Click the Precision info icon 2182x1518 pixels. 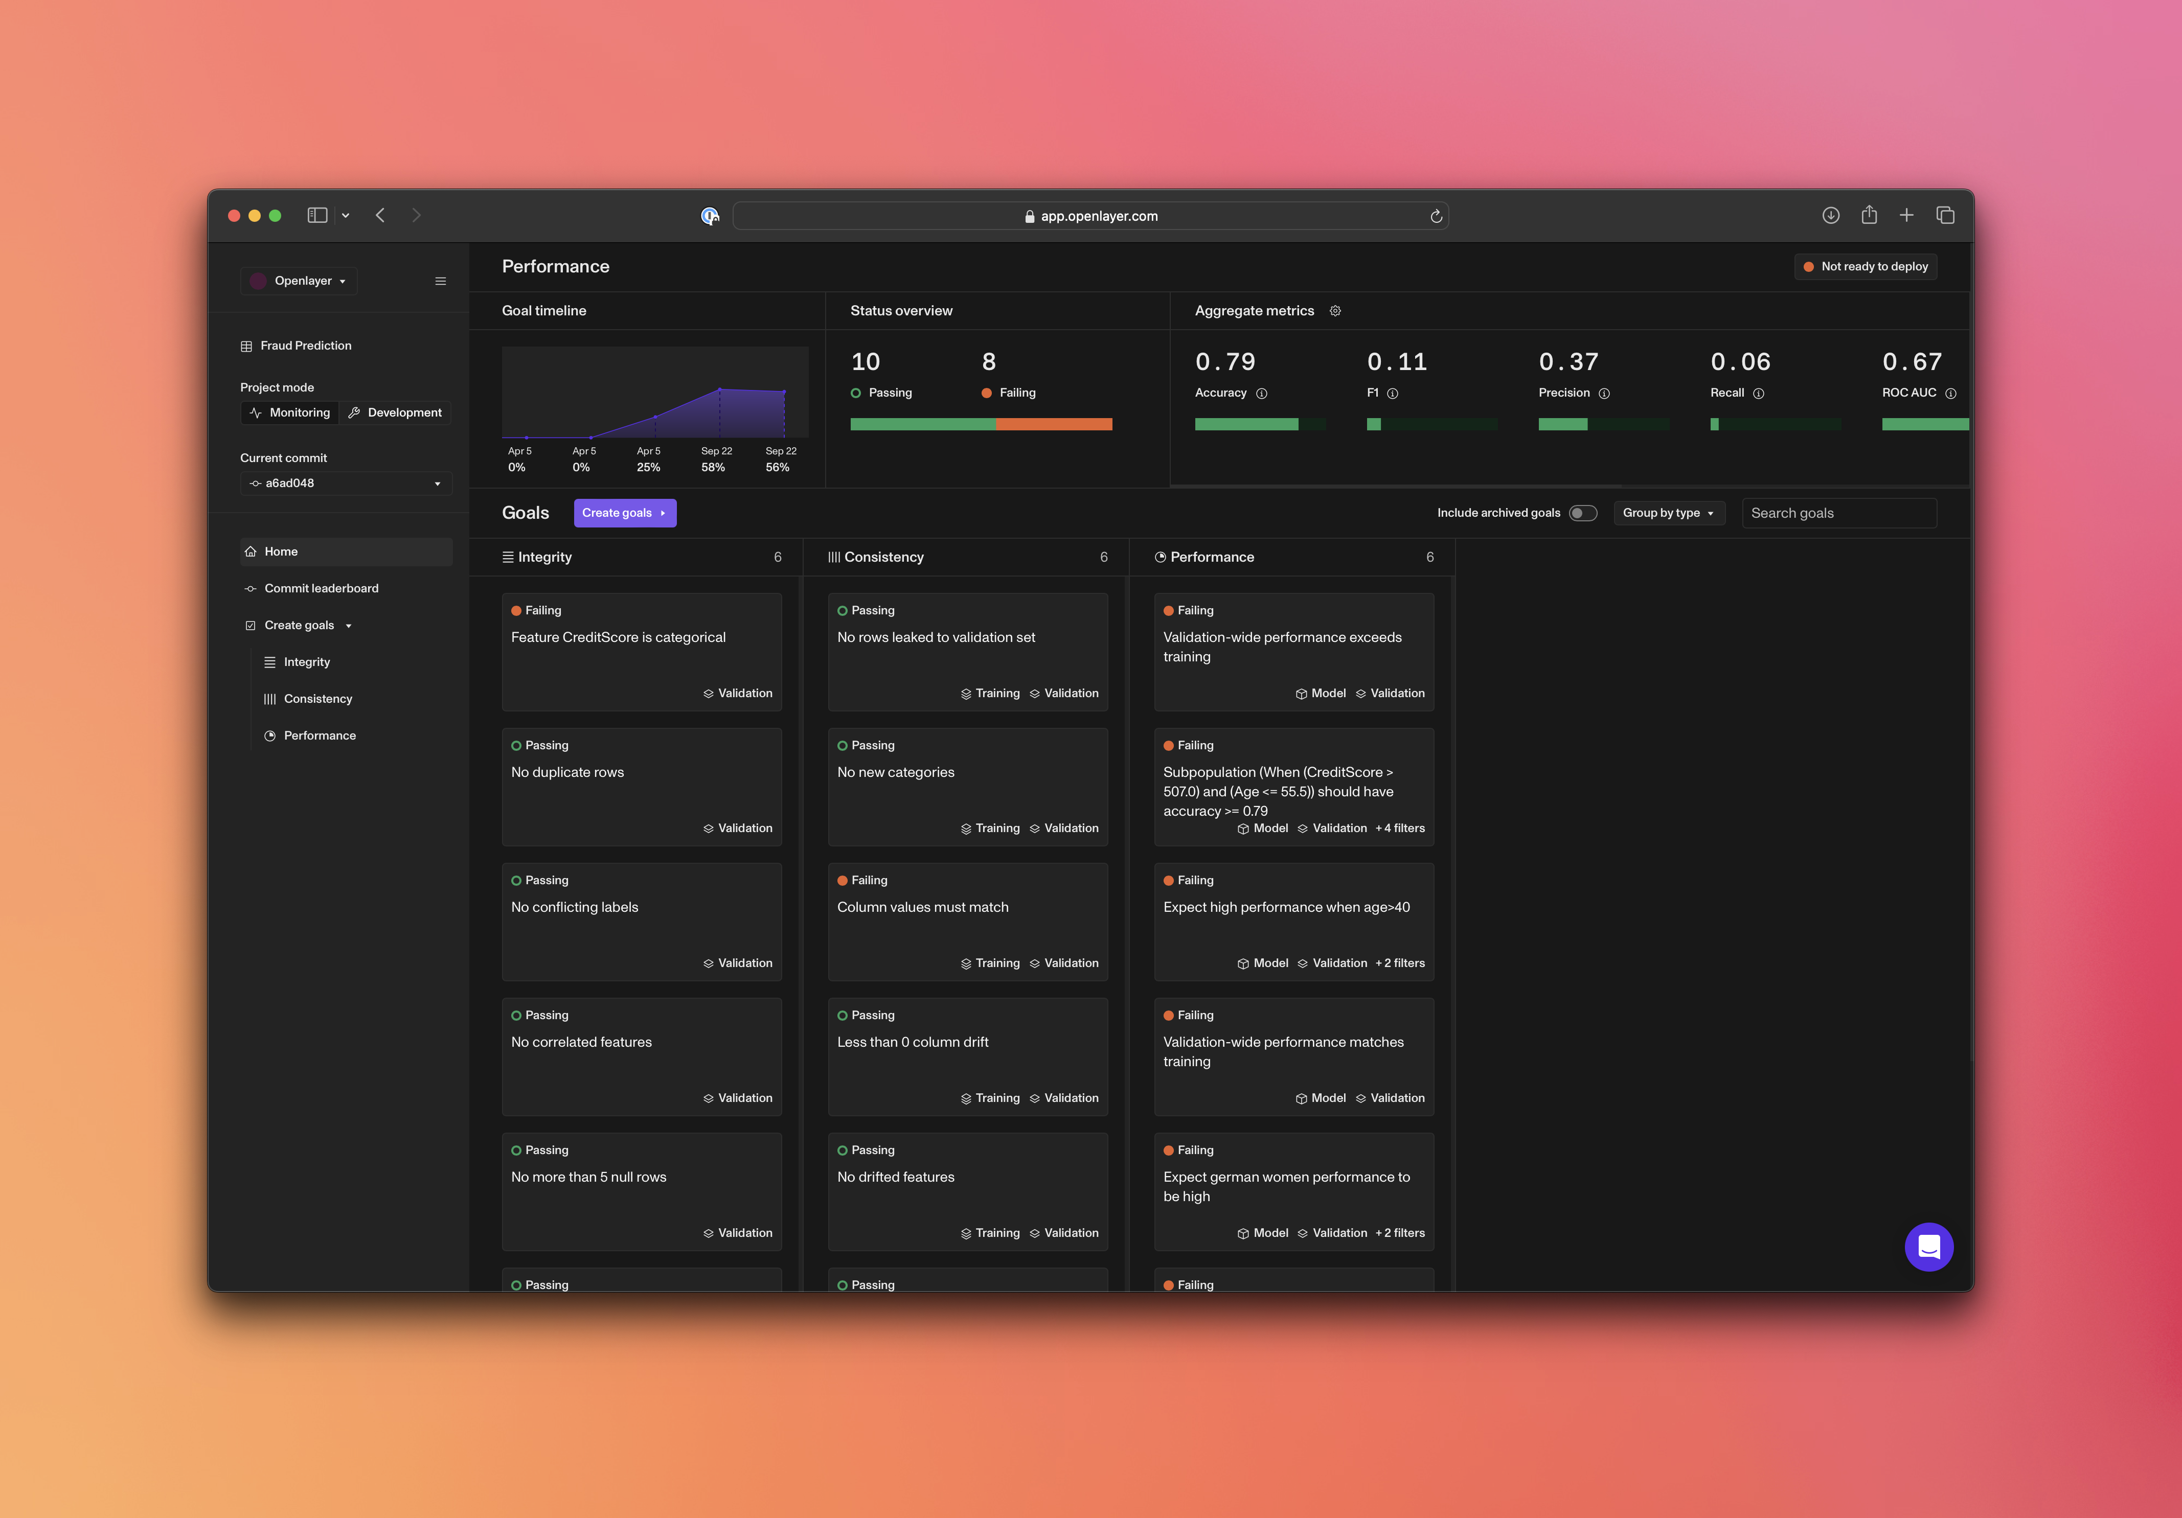pos(1604,393)
